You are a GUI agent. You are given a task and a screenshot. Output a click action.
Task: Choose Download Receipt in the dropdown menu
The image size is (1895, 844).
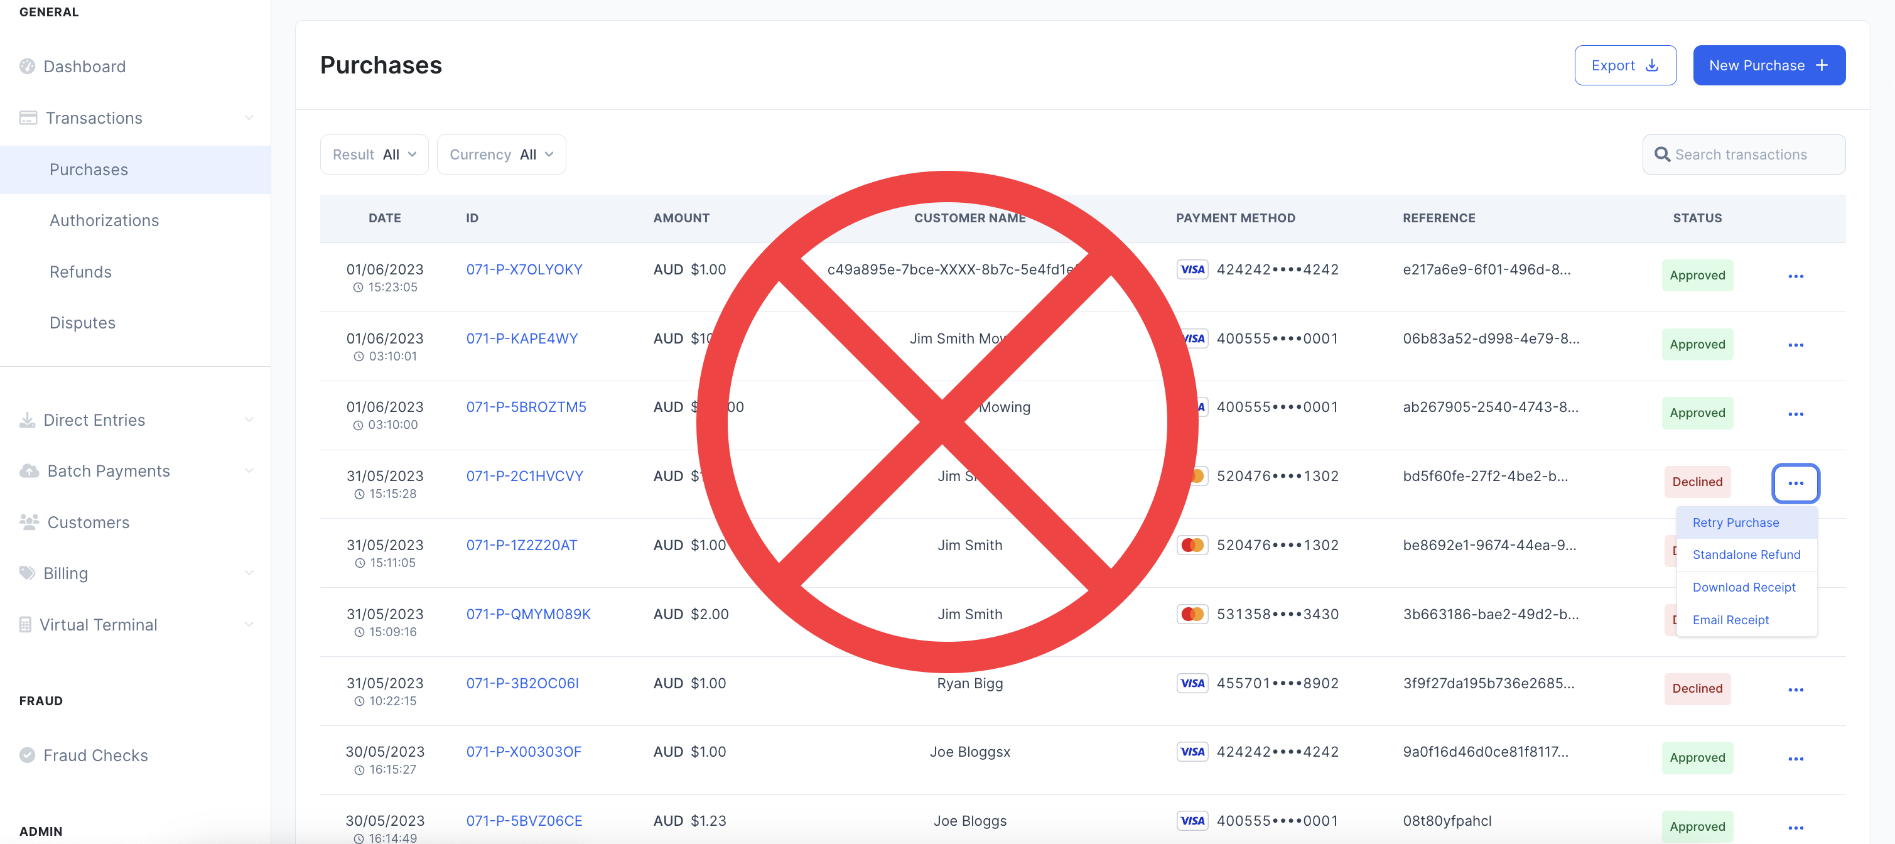point(1744,587)
